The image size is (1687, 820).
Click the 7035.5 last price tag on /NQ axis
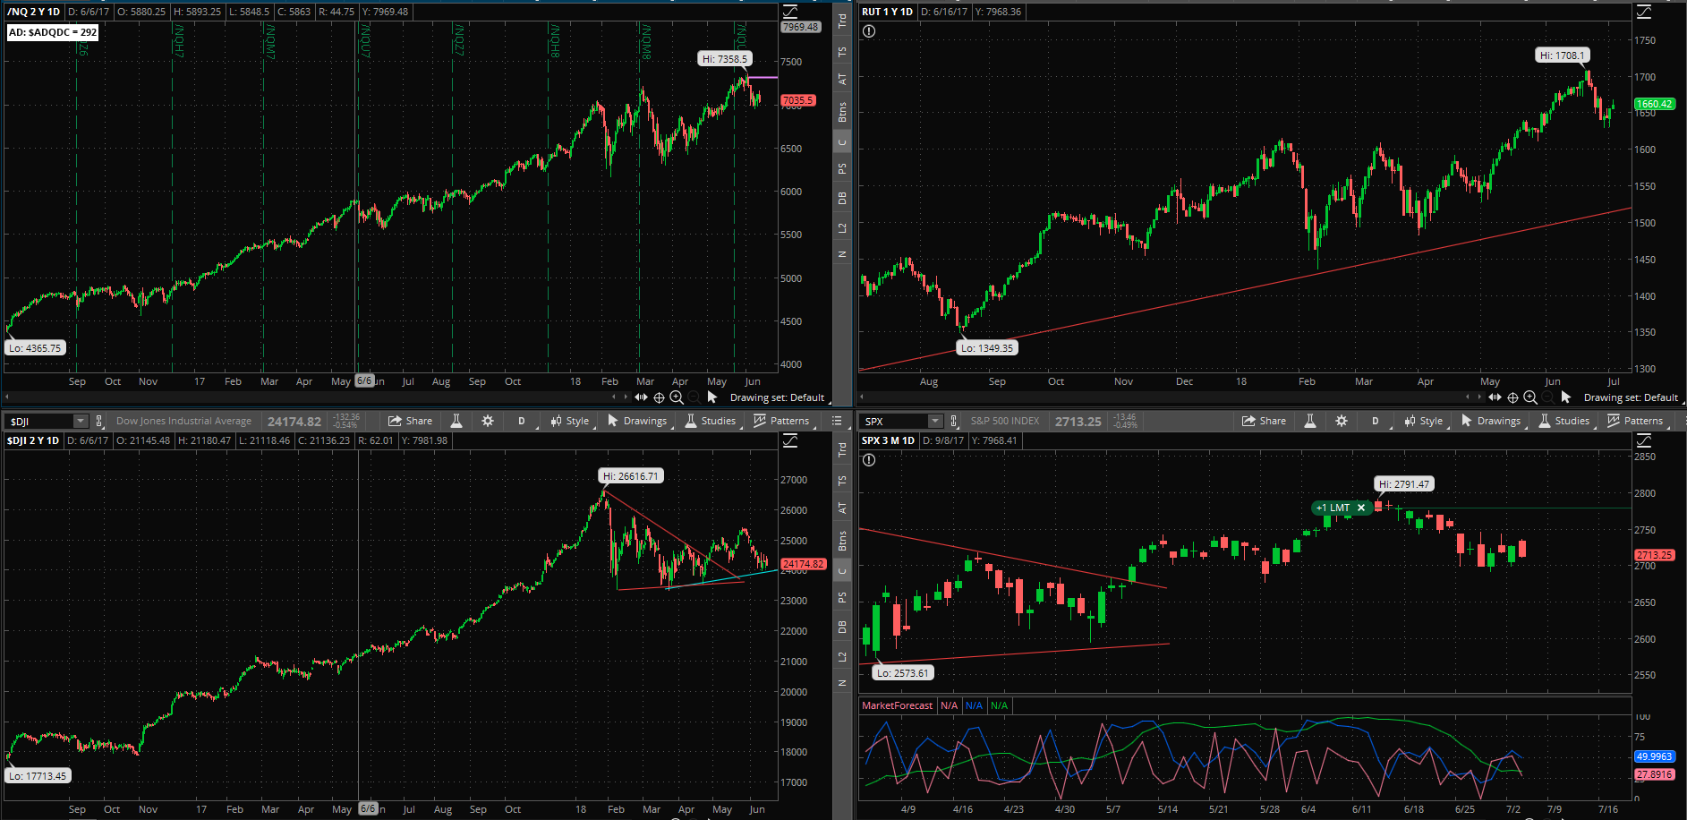point(798,100)
